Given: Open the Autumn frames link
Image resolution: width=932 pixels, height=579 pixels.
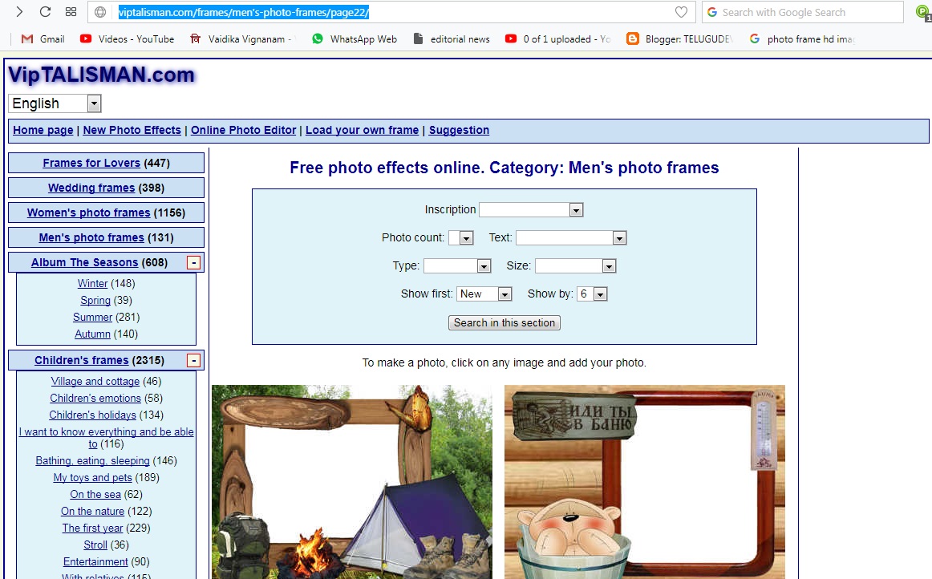Looking at the screenshot, I should tap(93, 334).
